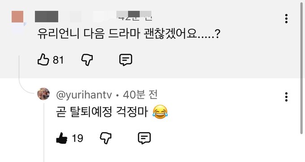Dislike the top comment about the next drama
Viewport: 305px width, 162px height.
tap(87, 60)
